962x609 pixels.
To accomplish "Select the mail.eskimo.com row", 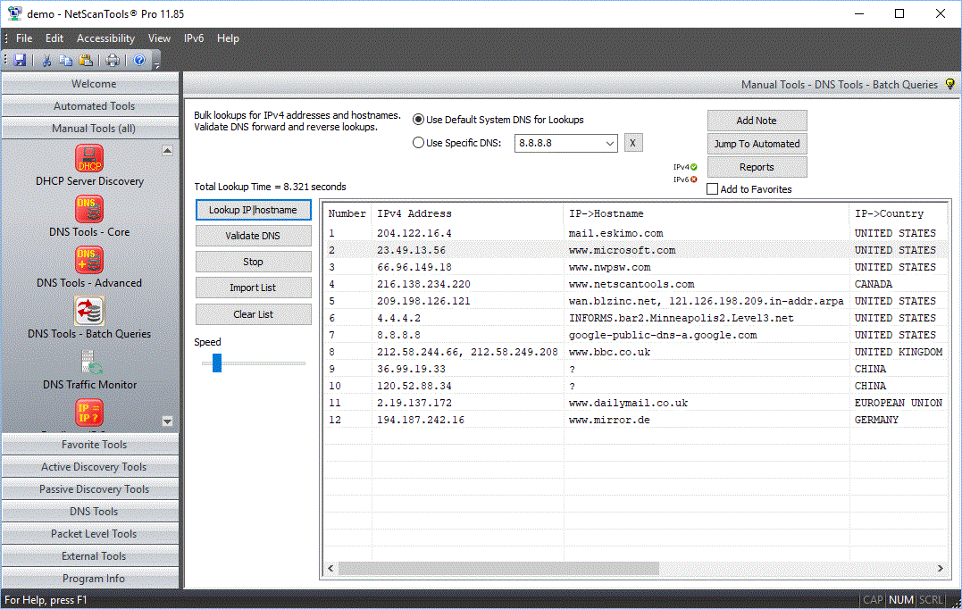I will click(636, 233).
